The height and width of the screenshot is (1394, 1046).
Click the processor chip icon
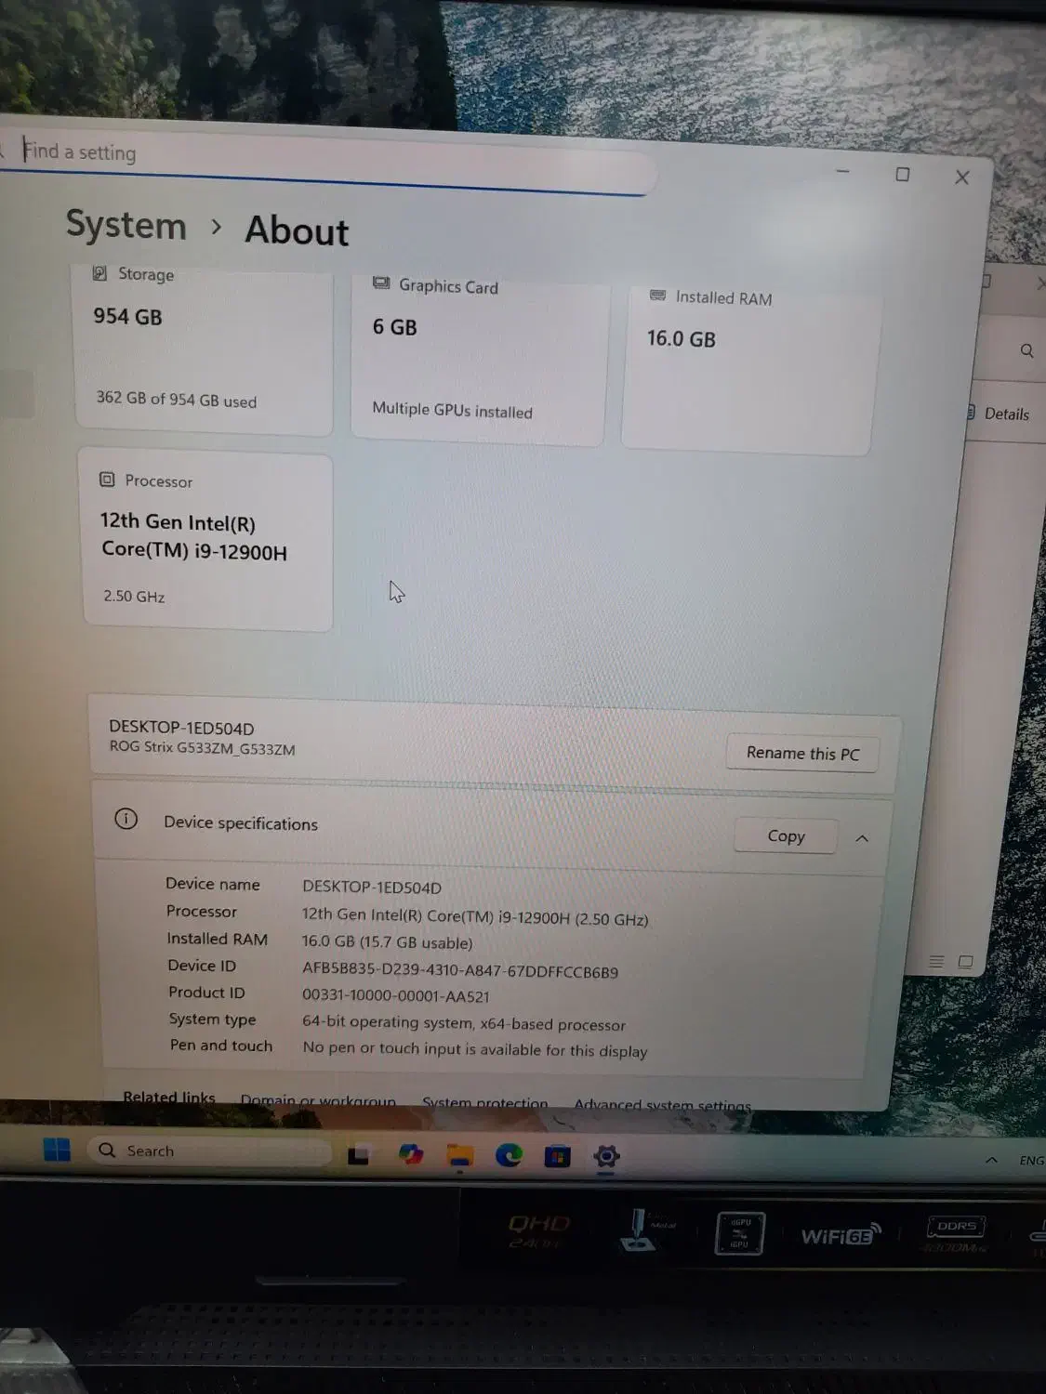point(107,480)
